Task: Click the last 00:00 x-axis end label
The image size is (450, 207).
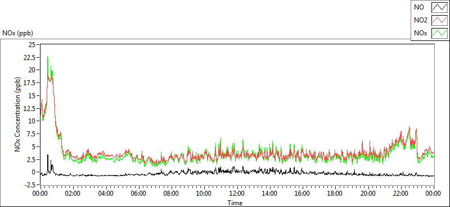Action: point(433,194)
